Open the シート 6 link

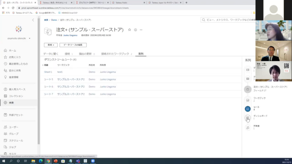point(48,87)
